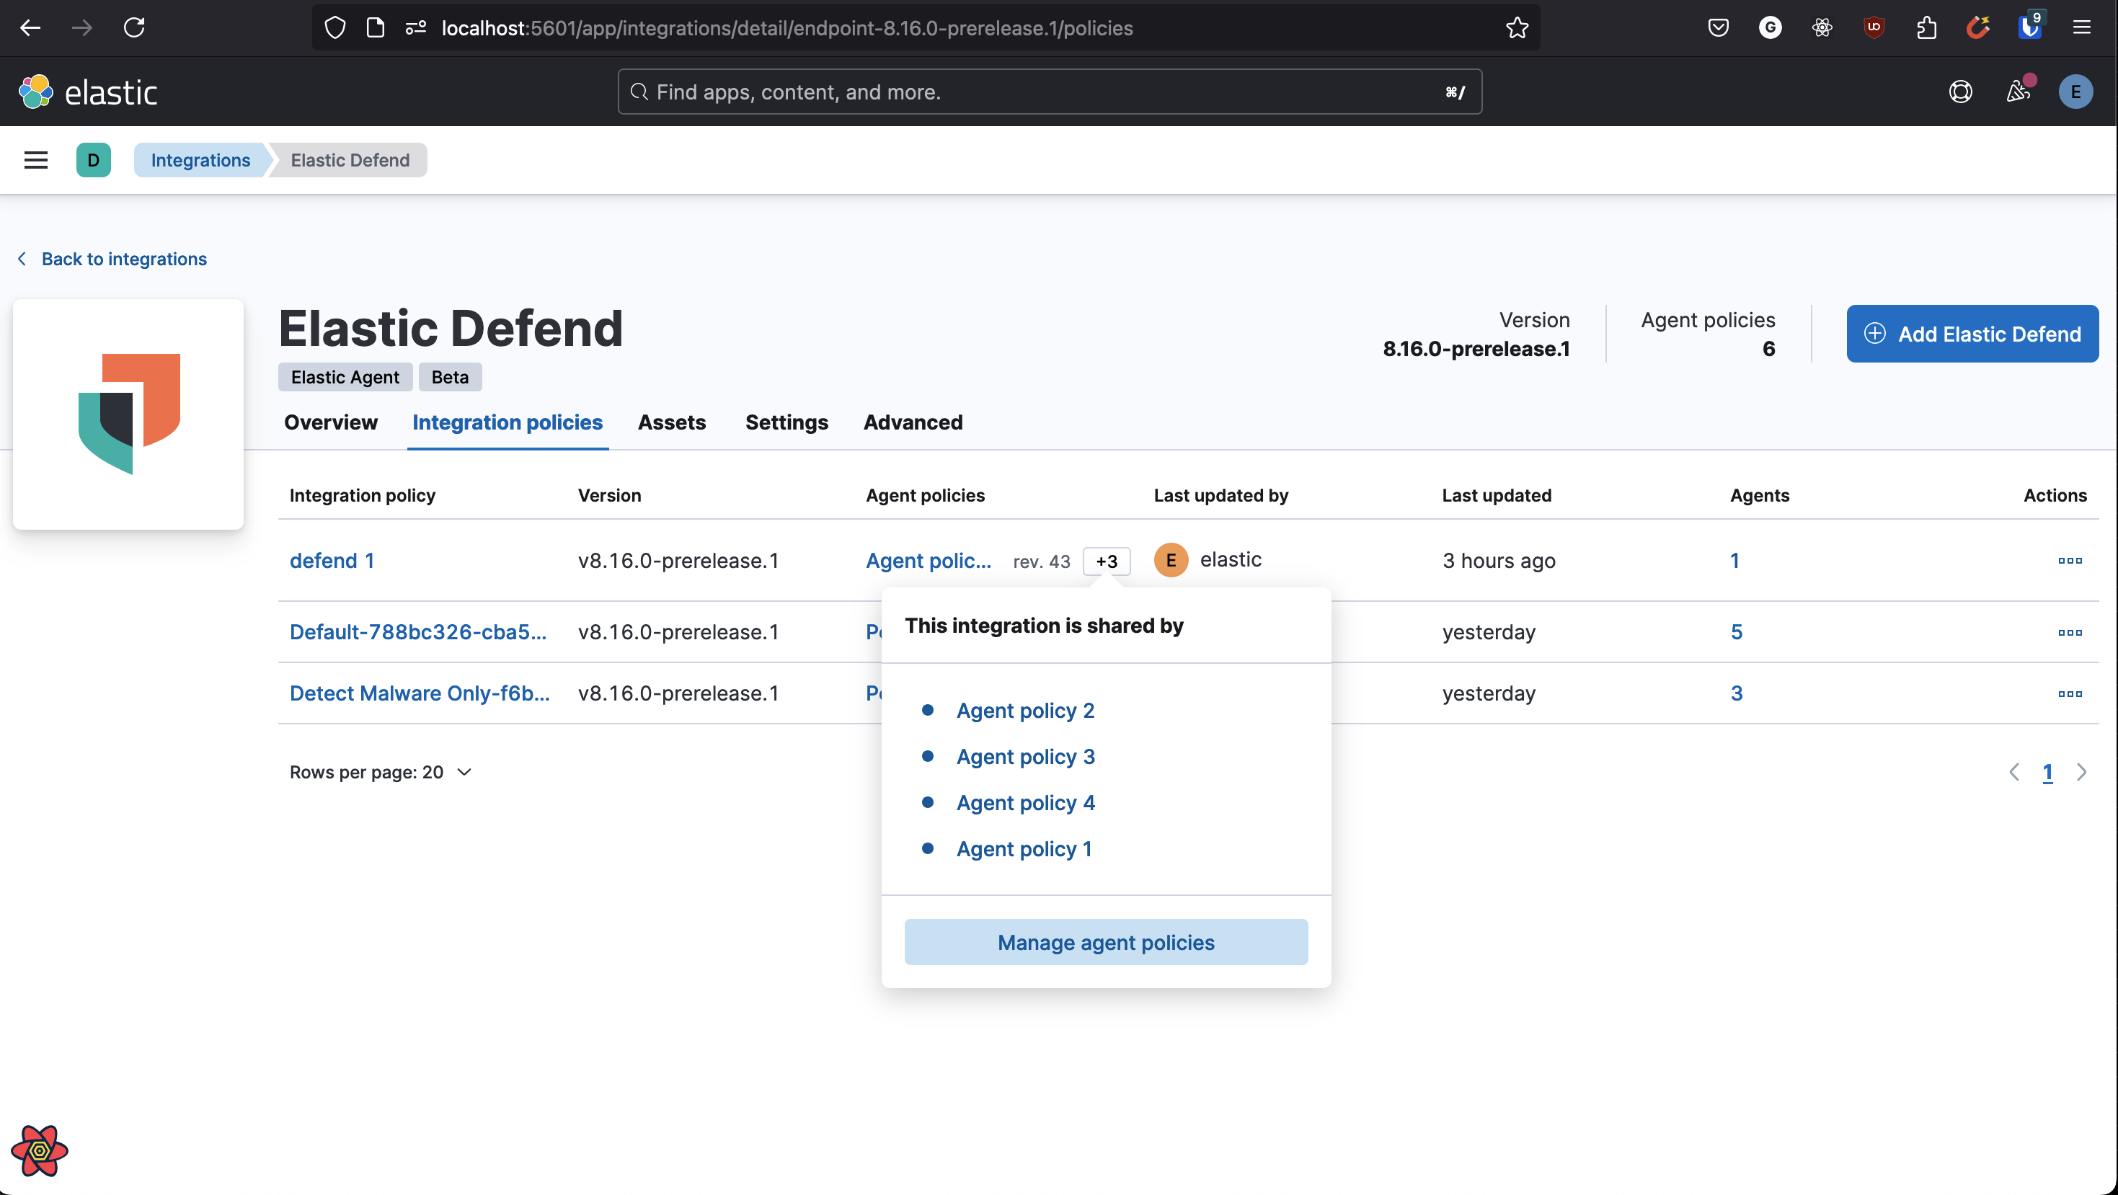Click the +3 agent policies badge

tap(1107, 561)
